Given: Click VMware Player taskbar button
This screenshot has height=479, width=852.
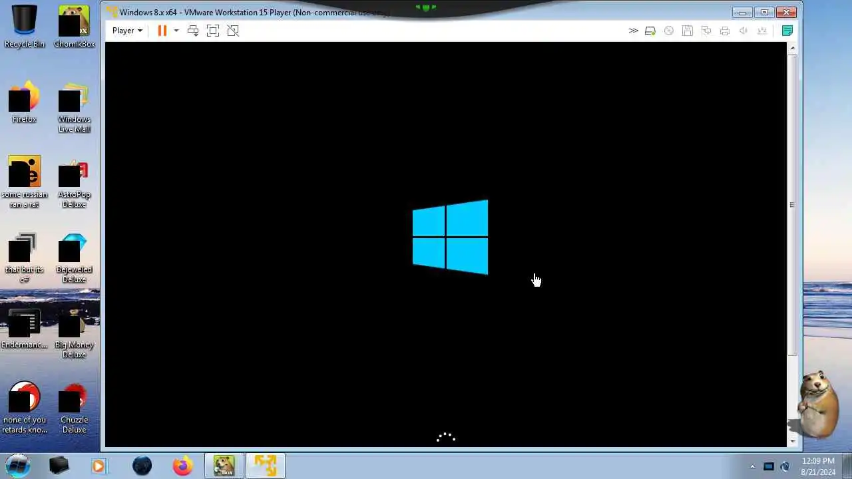Looking at the screenshot, I should point(266,466).
